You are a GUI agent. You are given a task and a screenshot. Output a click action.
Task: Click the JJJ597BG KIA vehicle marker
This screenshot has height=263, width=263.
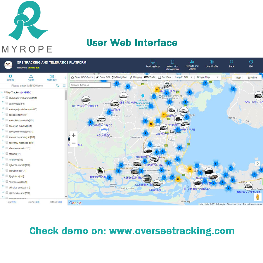(154, 159)
